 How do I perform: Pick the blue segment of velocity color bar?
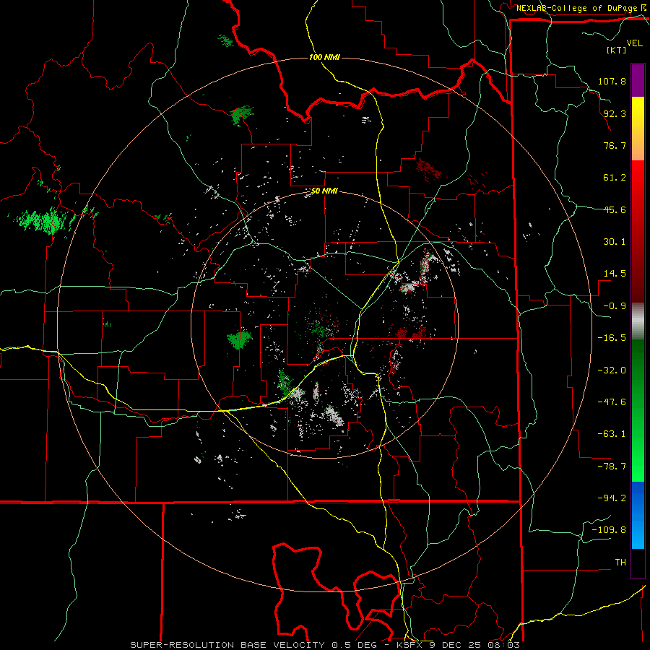tap(638, 515)
